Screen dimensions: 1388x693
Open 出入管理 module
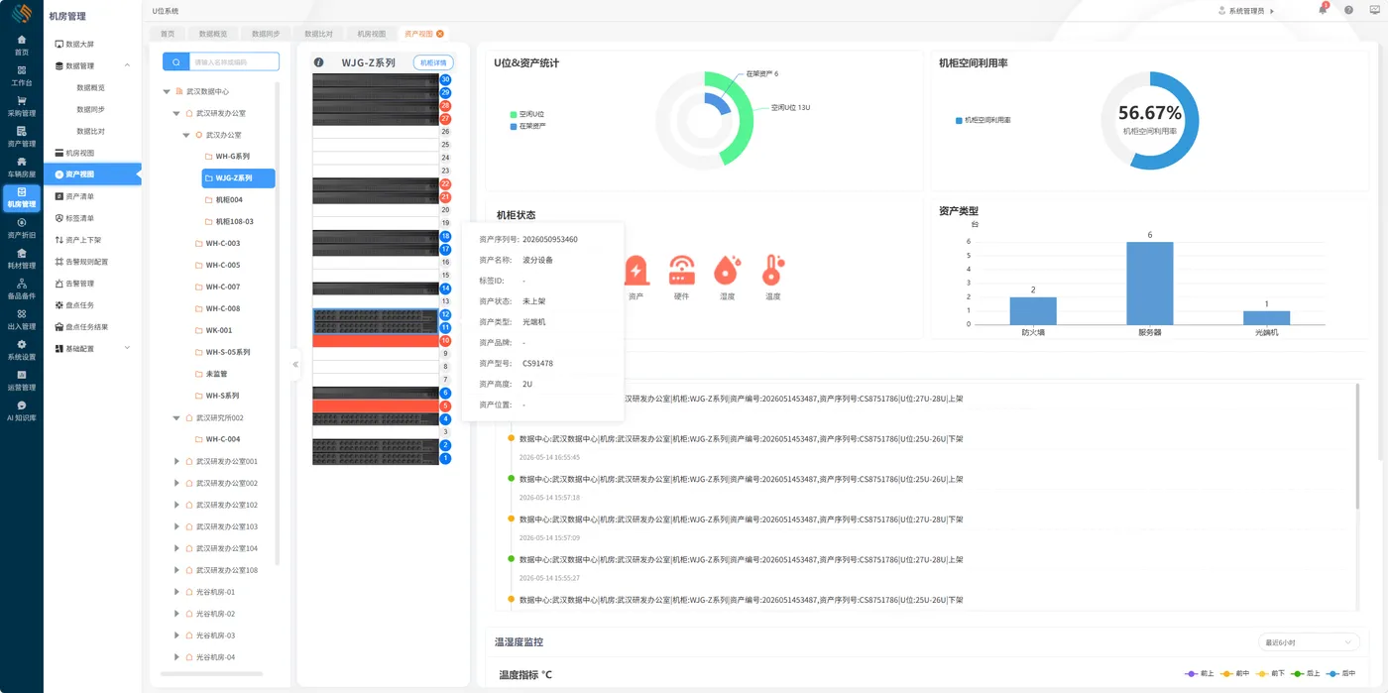click(21, 320)
